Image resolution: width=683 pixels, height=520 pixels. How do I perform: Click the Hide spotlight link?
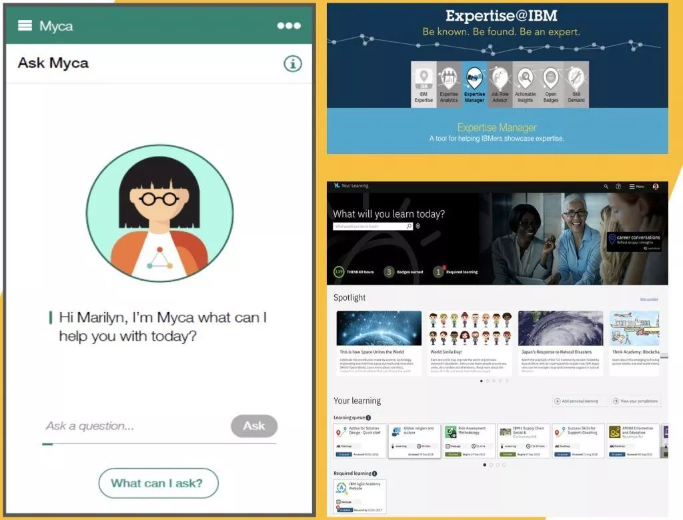649,299
